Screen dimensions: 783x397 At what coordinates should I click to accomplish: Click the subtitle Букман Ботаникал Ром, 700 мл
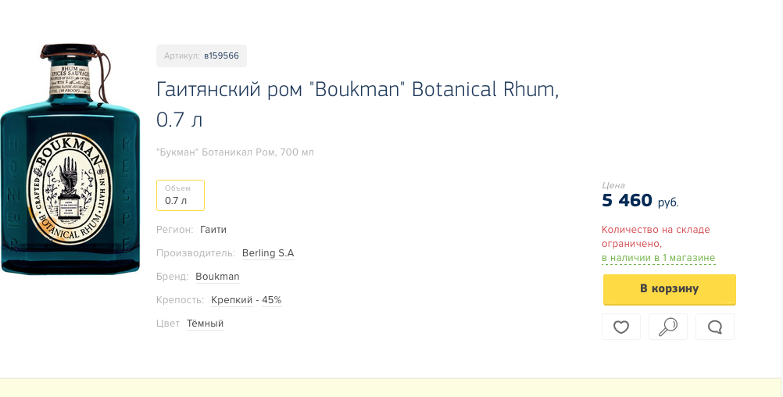pos(235,152)
